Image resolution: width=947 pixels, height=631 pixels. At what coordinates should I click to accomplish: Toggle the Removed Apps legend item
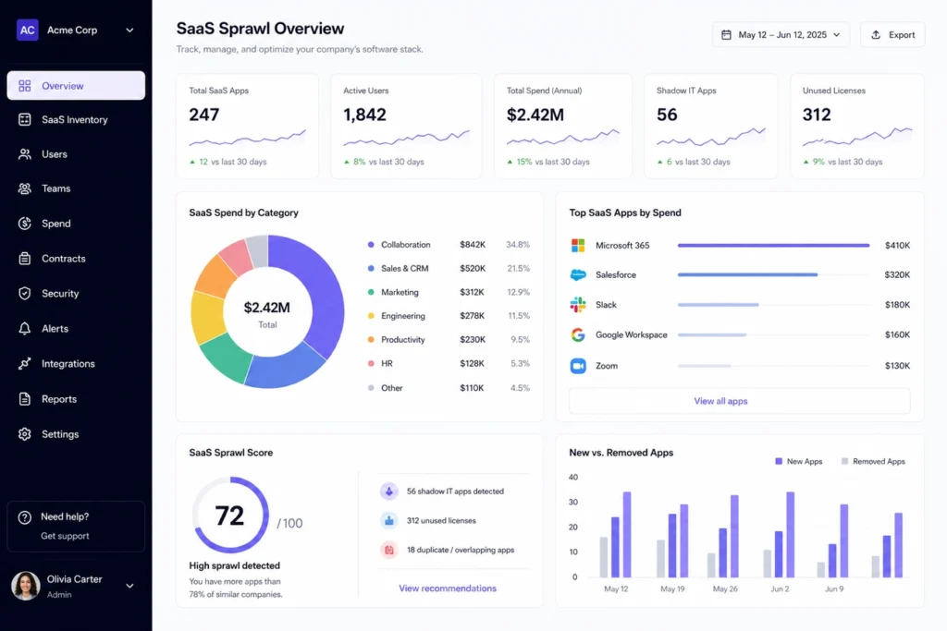[x=873, y=462]
